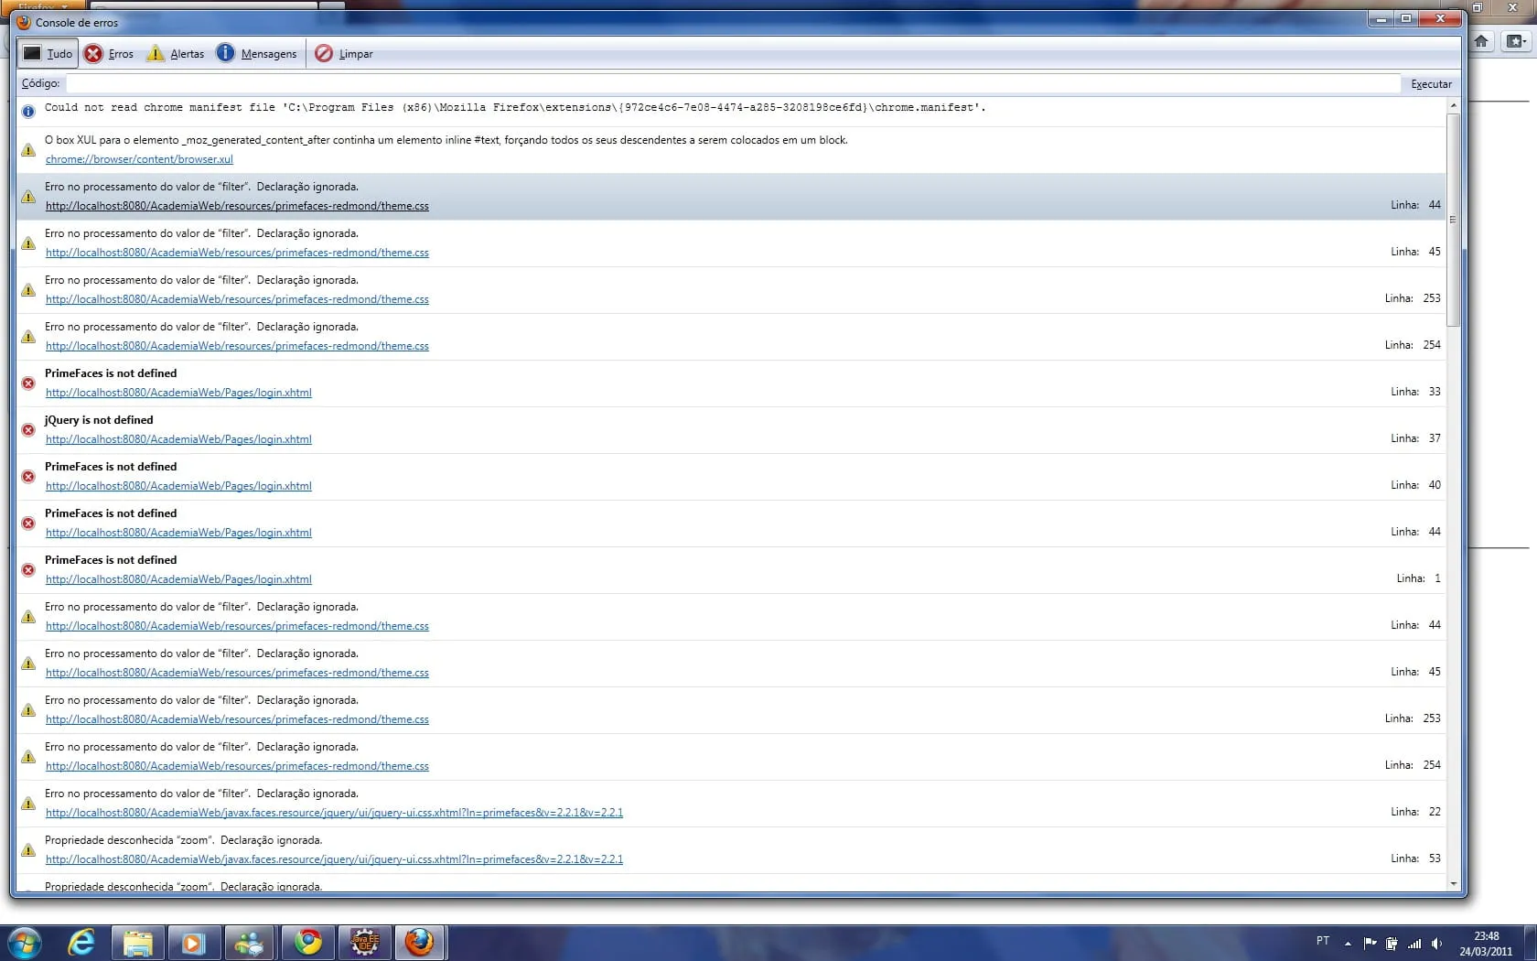The height and width of the screenshot is (961, 1537).
Task: Click the console scrollbar down arrow
Action: click(1454, 884)
